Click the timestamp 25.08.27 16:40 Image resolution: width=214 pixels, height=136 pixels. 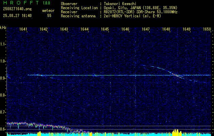coord(17,16)
